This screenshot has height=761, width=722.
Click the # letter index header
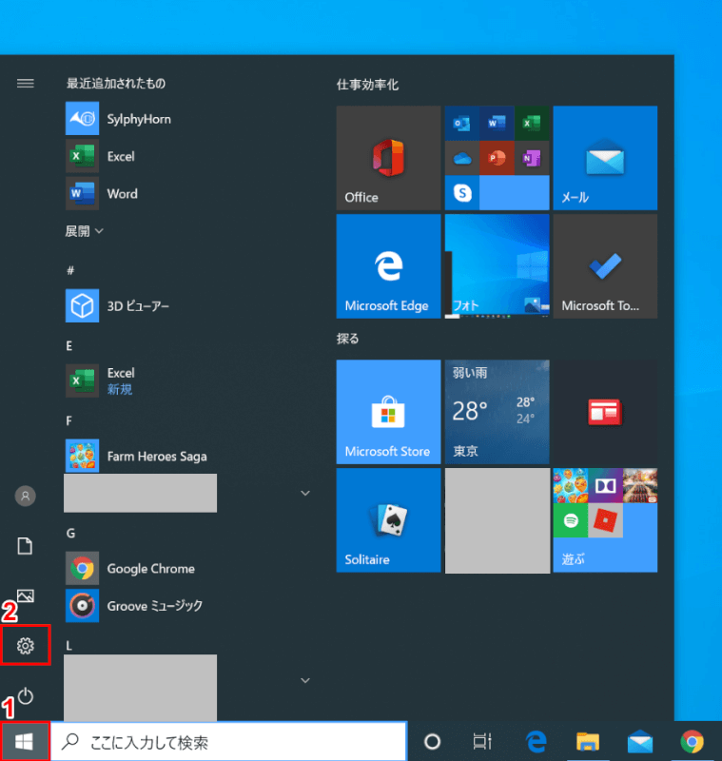(x=70, y=270)
